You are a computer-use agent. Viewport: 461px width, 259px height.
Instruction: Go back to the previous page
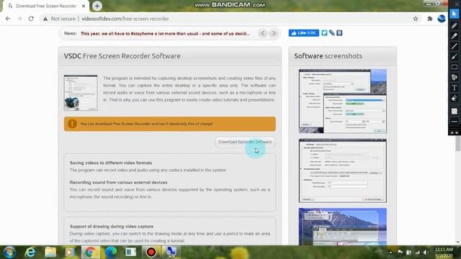8,19
